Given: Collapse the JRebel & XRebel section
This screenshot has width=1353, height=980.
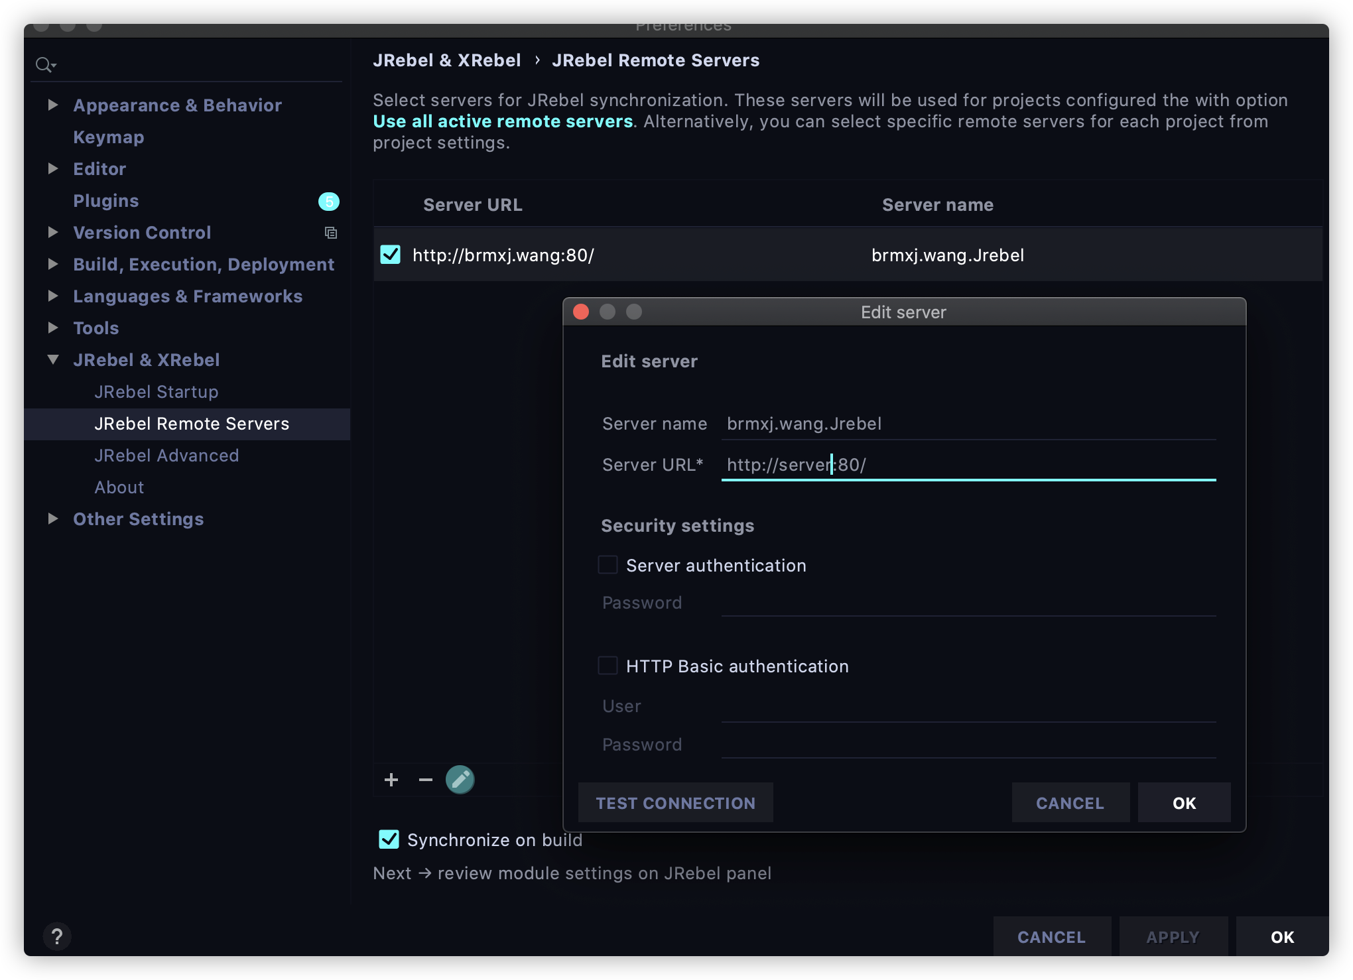Looking at the screenshot, I should (x=53, y=359).
